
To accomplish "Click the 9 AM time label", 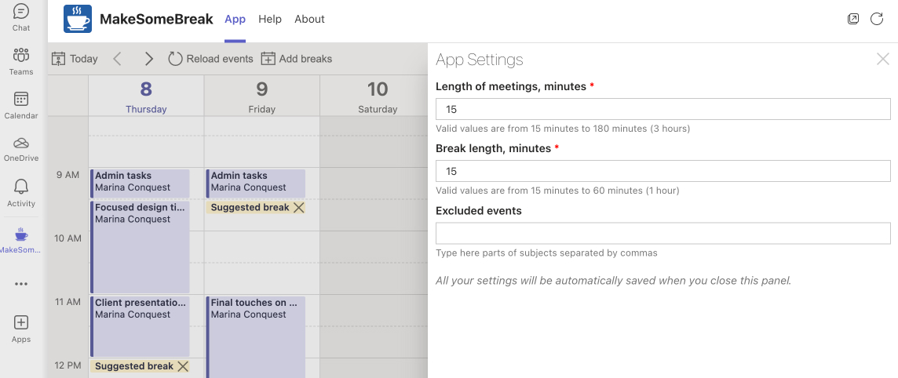I will point(68,174).
